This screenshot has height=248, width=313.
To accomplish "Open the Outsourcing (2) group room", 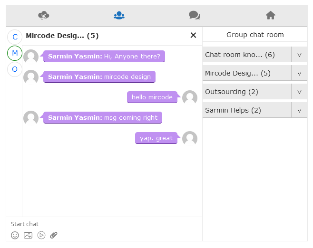I will [x=247, y=92].
